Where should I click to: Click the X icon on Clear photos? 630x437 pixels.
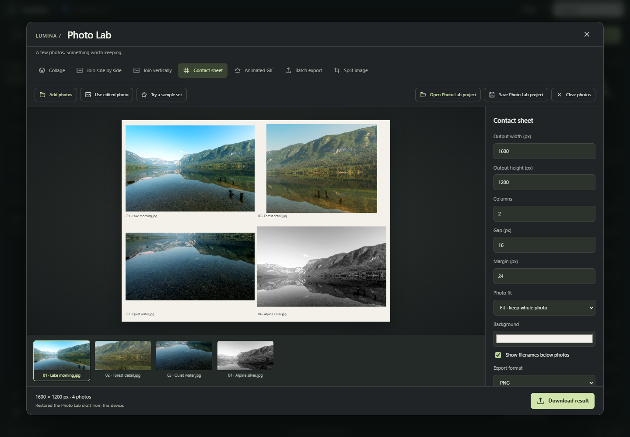point(559,95)
